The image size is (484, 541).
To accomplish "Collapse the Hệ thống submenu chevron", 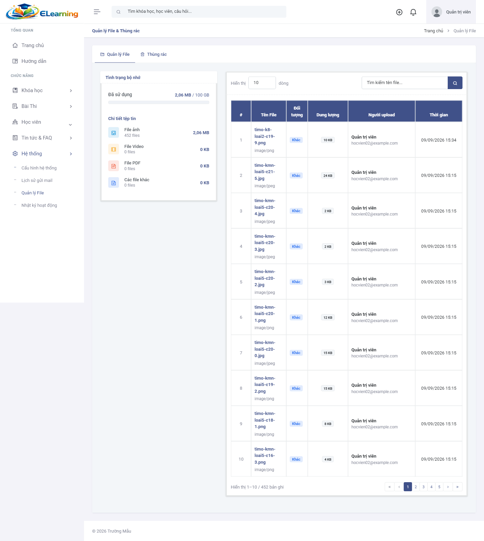I will 71,154.
